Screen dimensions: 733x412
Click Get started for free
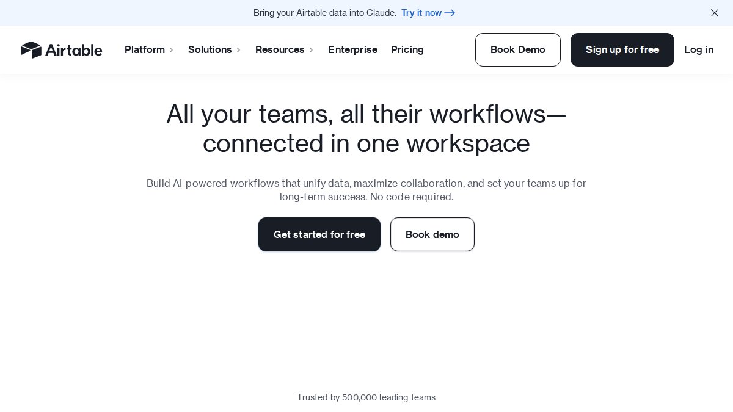[319, 234]
